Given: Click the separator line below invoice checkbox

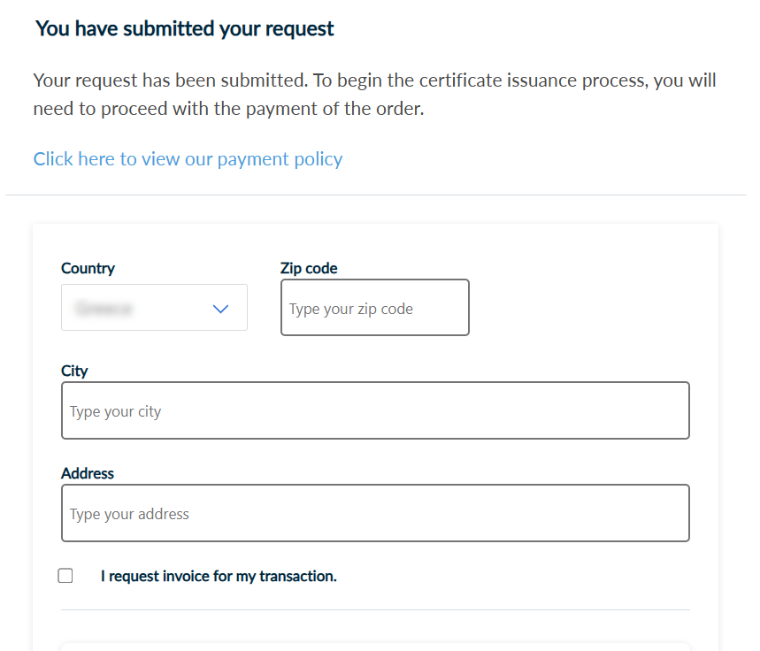Looking at the screenshot, I should (375, 609).
